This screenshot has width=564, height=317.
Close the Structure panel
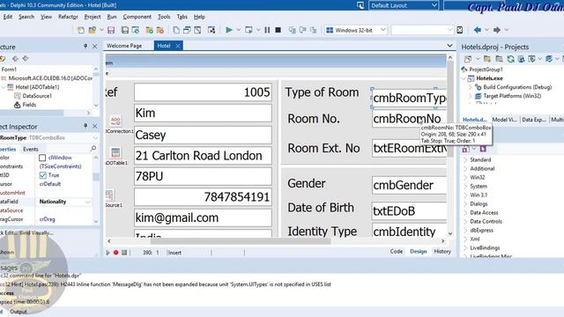point(94,47)
